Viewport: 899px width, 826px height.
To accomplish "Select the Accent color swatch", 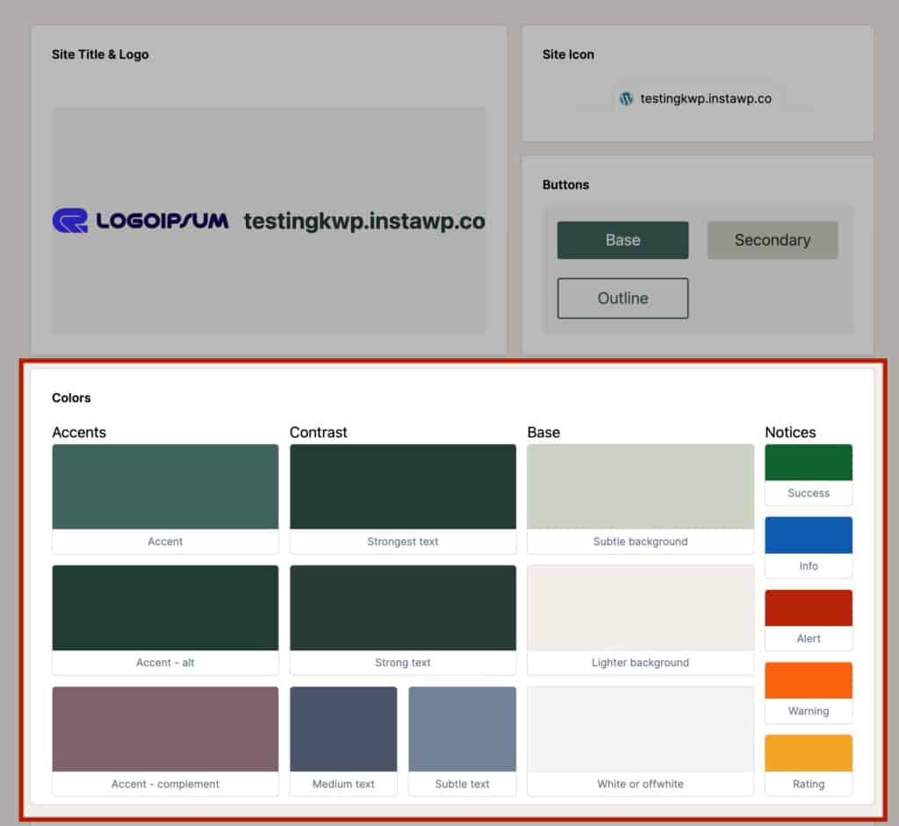I will point(165,487).
